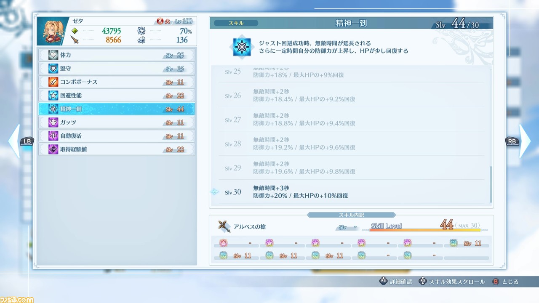The width and height of the screenshot is (539, 303).
Task: Click the skill effect list scrollbar
Action: (x=490, y=184)
